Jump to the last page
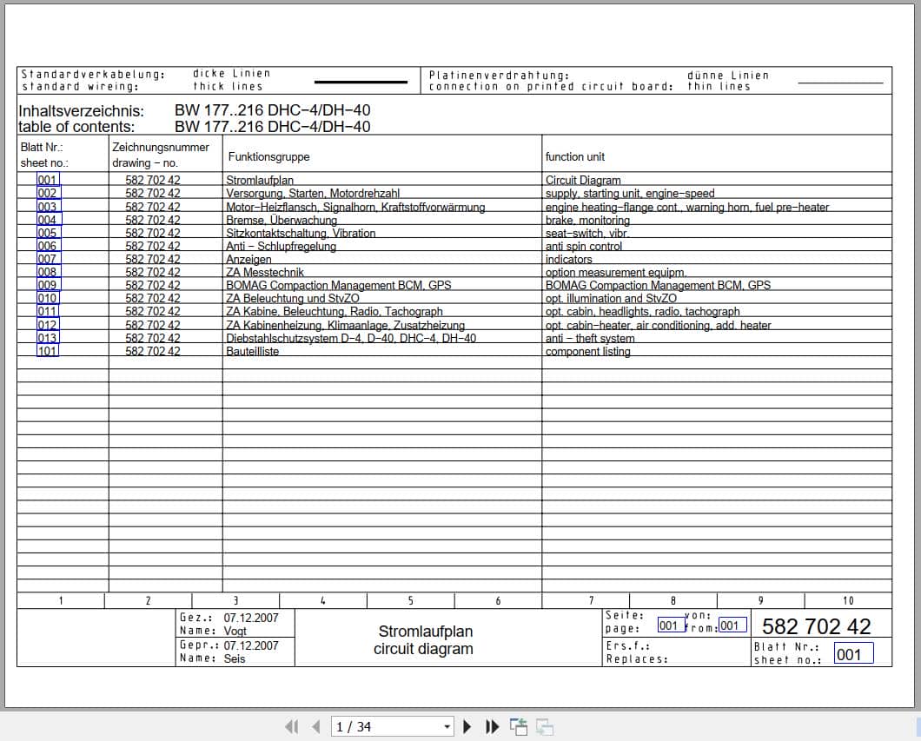921x741 pixels. click(493, 727)
